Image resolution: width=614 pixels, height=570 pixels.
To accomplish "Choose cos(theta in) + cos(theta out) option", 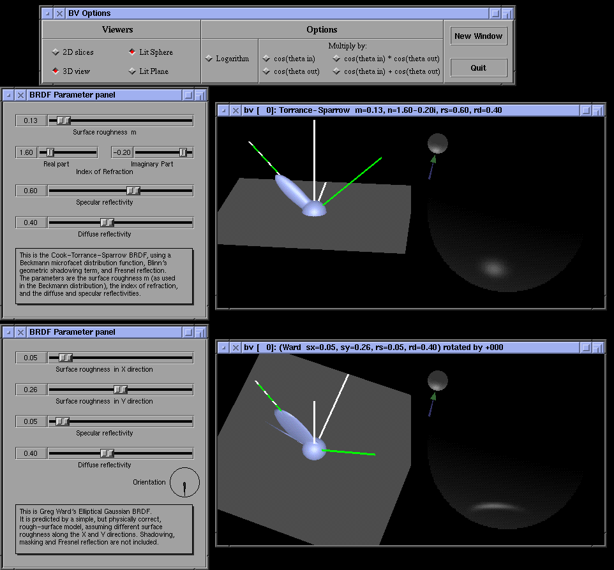I will pyautogui.click(x=336, y=71).
